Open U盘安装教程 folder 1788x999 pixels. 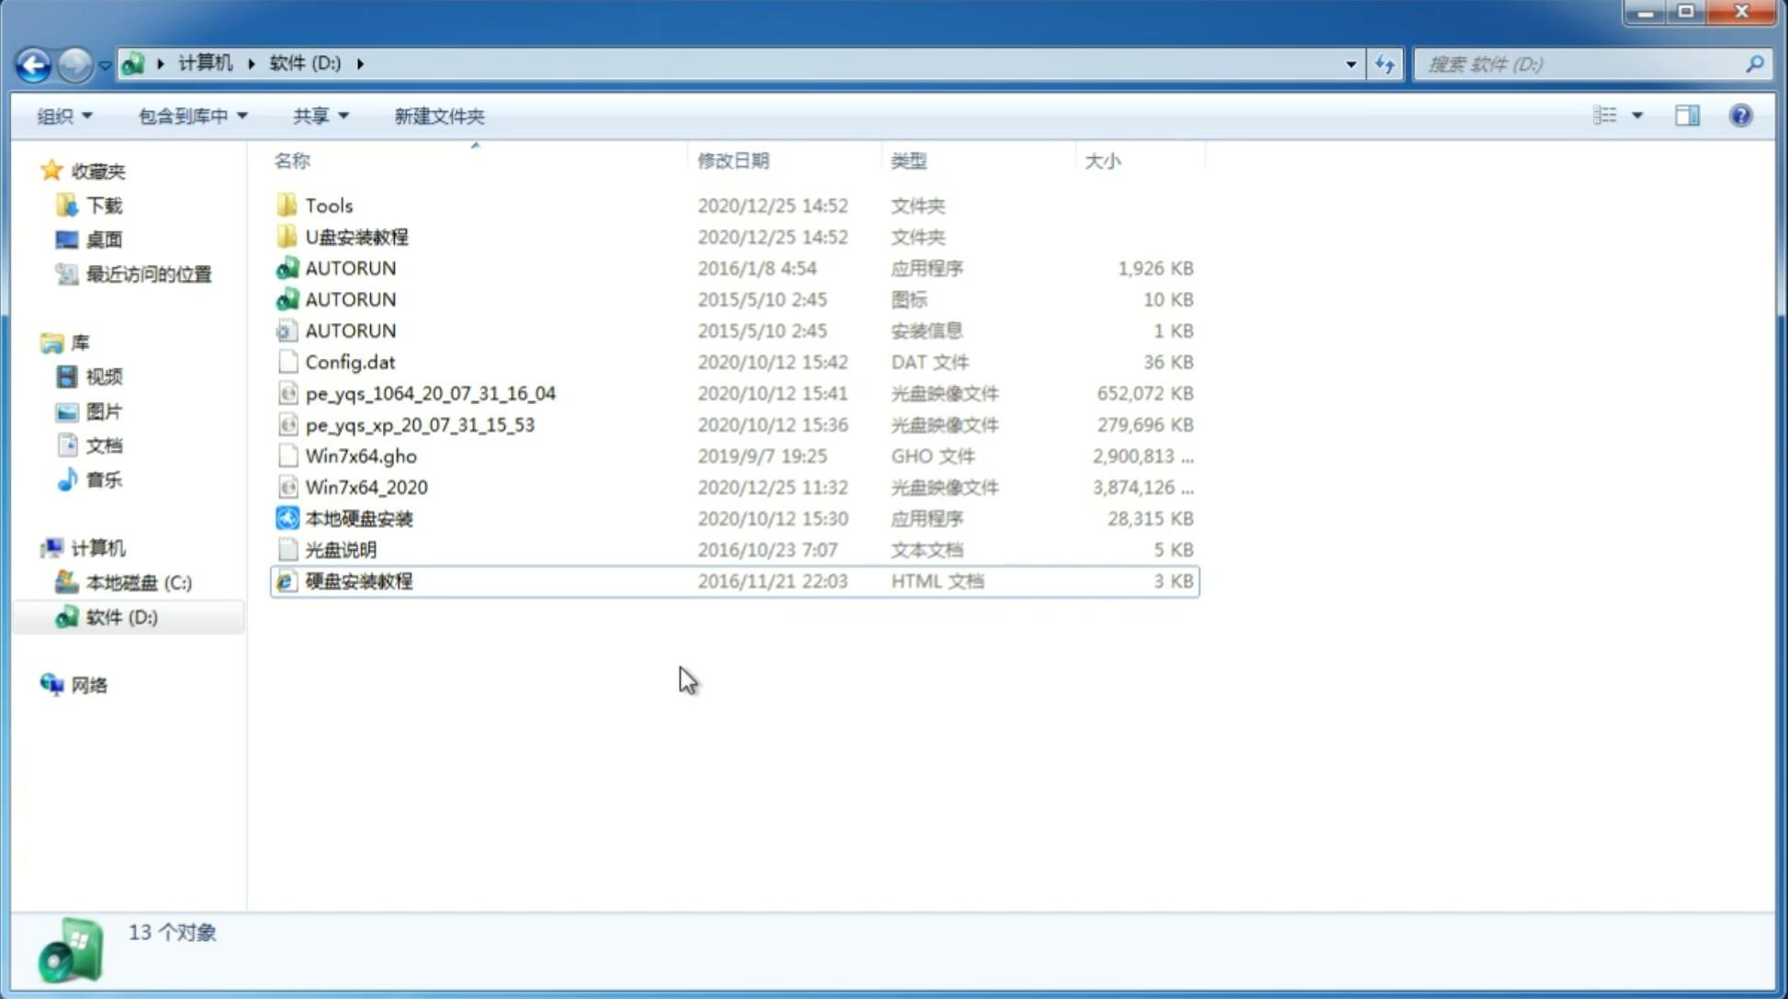[x=358, y=236]
